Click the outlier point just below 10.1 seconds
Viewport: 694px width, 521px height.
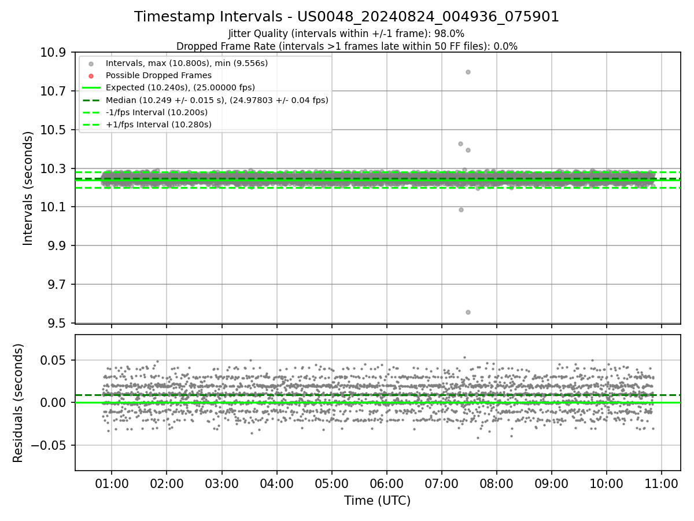[461, 210]
